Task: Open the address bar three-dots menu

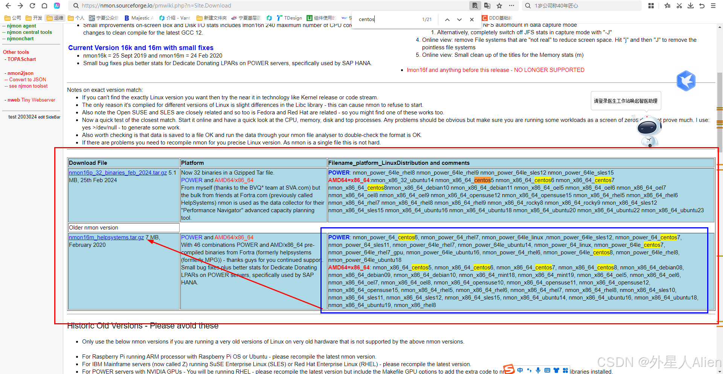Action: (x=511, y=6)
